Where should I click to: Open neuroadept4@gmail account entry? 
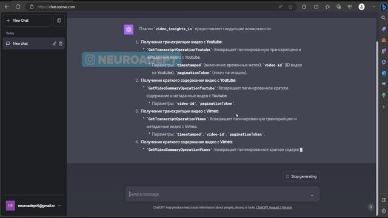point(34,206)
